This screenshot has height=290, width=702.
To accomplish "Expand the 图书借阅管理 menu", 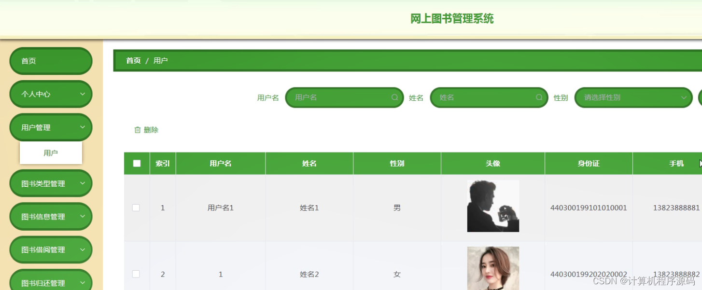I will [51, 249].
